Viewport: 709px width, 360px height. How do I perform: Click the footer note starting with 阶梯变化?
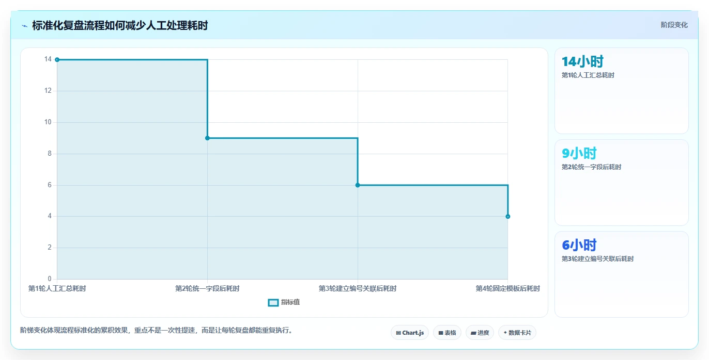tap(156, 331)
